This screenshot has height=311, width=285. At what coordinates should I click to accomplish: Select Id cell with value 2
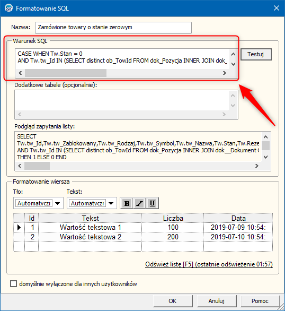(x=31, y=237)
